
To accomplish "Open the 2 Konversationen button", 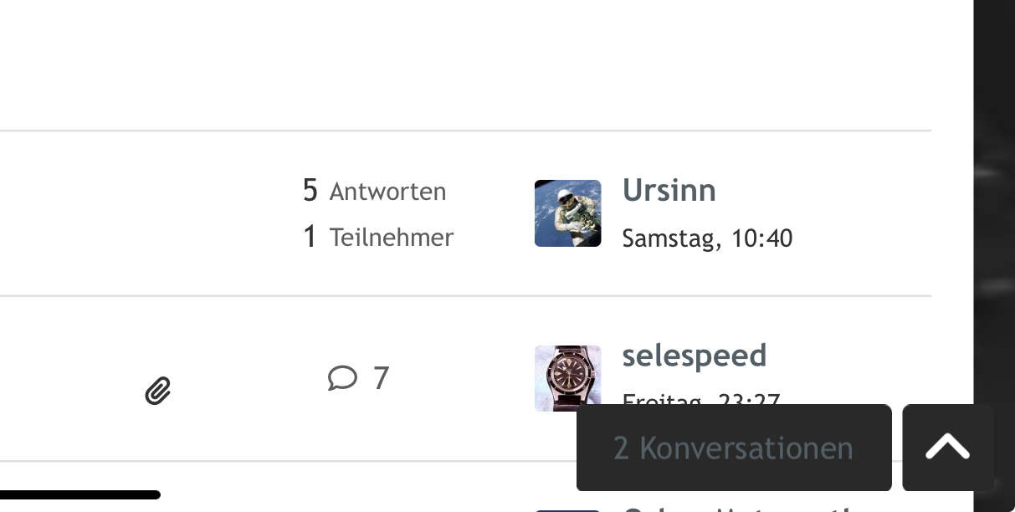I will click(x=733, y=448).
